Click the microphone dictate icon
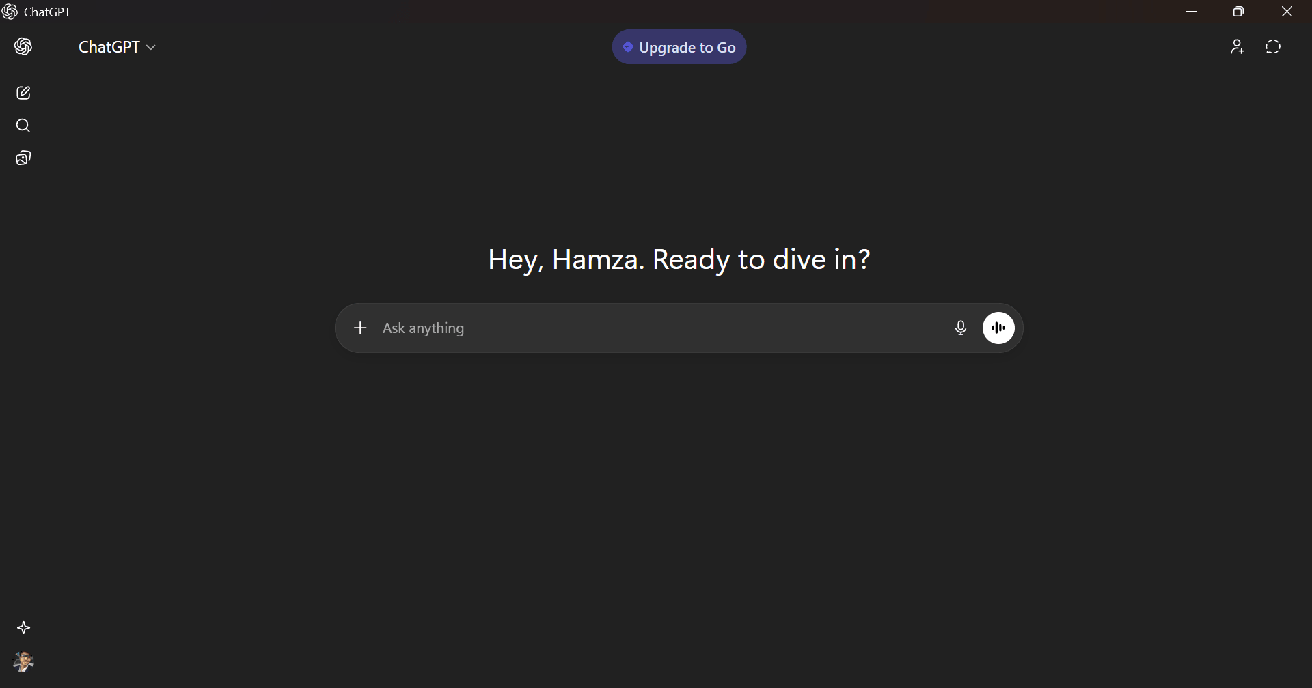This screenshot has width=1312, height=688. (960, 328)
